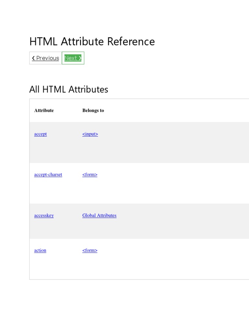Click the Attribute column header
This screenshot has height=332, width=249.
point(44,111)
